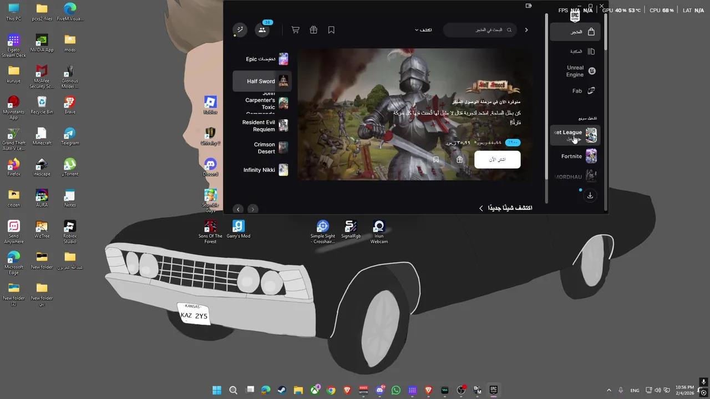Quick launch Rocket League from the sidebar
Screen dimensions: 710x399
coord(575,135)
